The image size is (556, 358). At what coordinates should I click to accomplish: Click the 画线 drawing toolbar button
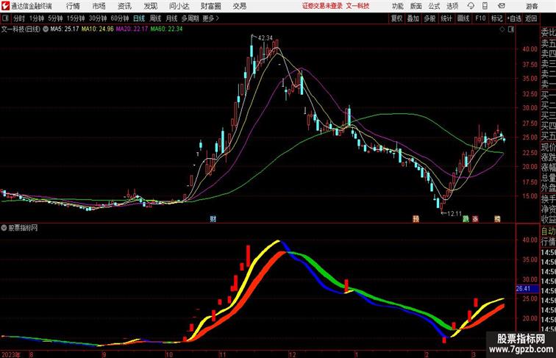click(x=463, y=18)
